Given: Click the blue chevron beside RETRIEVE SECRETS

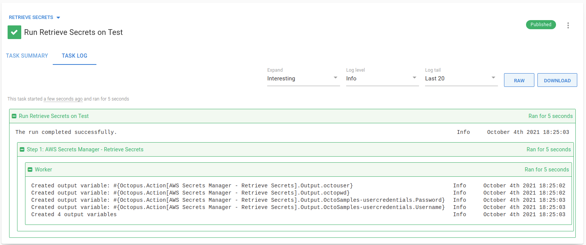Looking at the screenshot, I should tap(58, 17).
